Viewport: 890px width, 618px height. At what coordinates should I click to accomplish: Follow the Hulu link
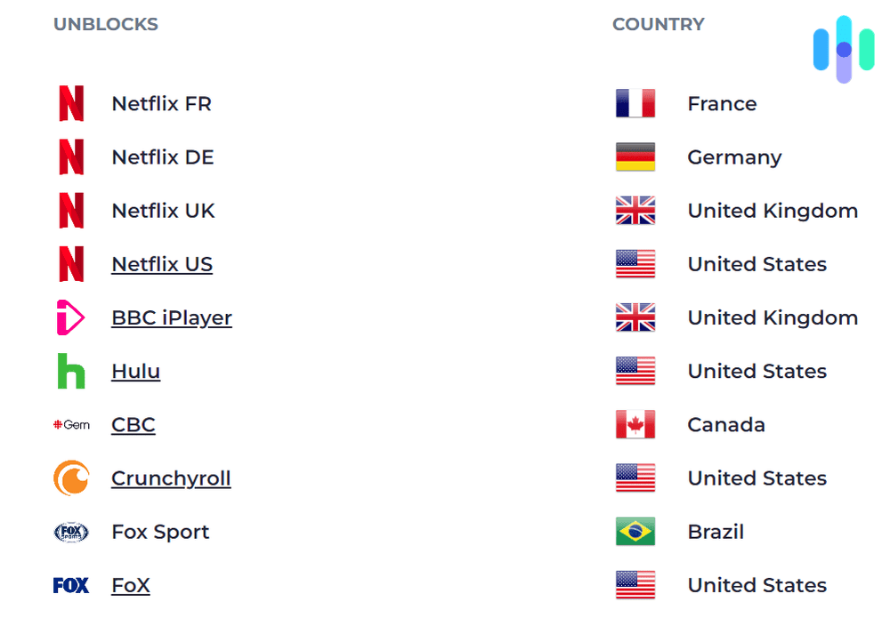[135, 371]
